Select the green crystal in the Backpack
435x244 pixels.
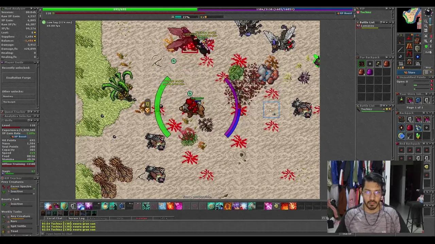pos(418,136)
